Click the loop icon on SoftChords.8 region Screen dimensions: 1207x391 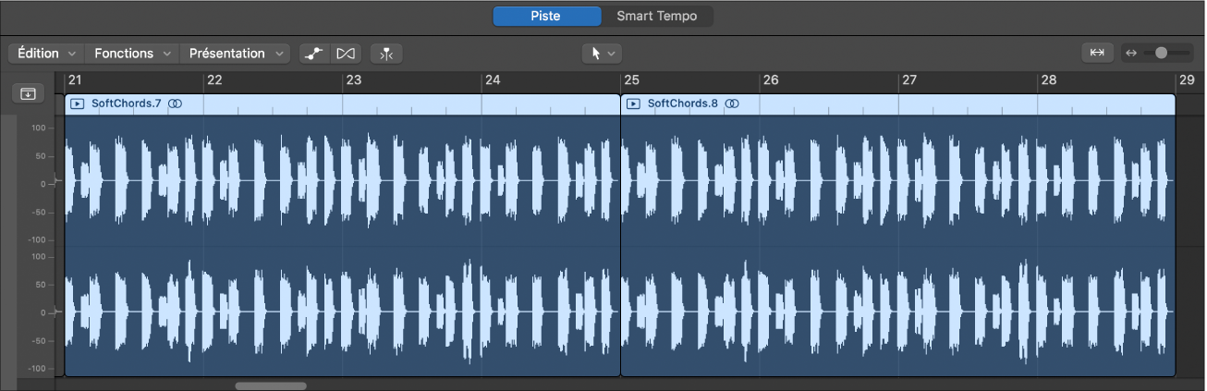click(x=732, y=104)
